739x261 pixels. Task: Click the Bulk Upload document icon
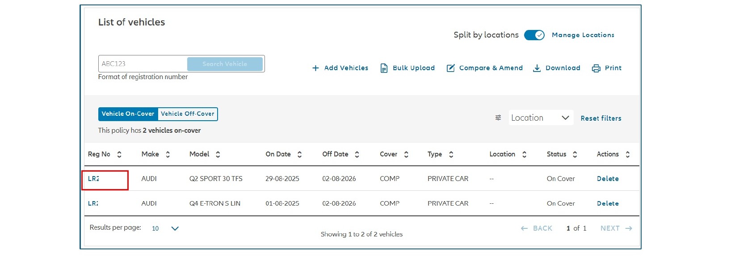pos(384,68)
